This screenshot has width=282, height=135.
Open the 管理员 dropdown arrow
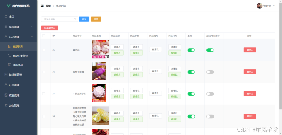(x=274, y=6)
